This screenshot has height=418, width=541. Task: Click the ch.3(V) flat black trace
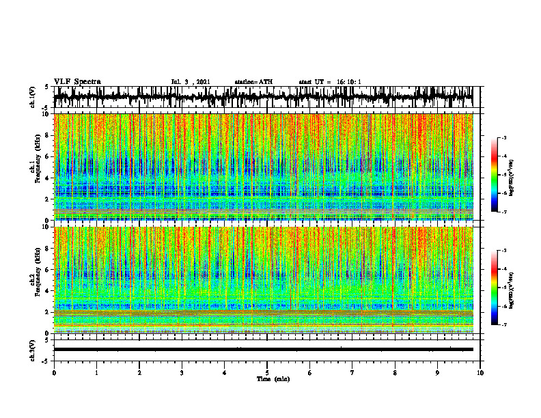tap(263, 350)
